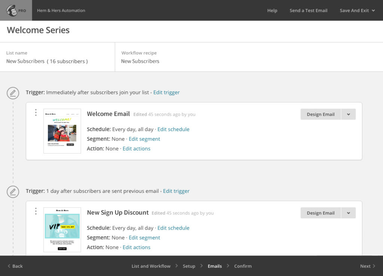Screen dimensions: 383x276
Task: Go to the List and Workflow step
Action: click(151, 266)
